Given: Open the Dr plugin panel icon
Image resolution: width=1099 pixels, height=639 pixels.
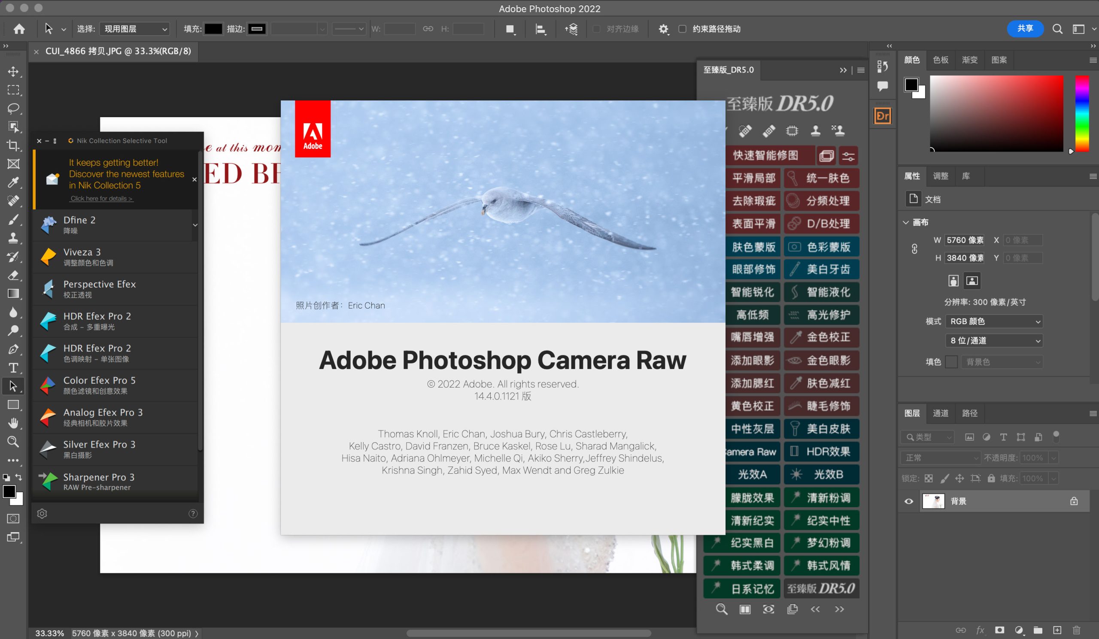Looking at the screenshot, I should click(882, 116).
